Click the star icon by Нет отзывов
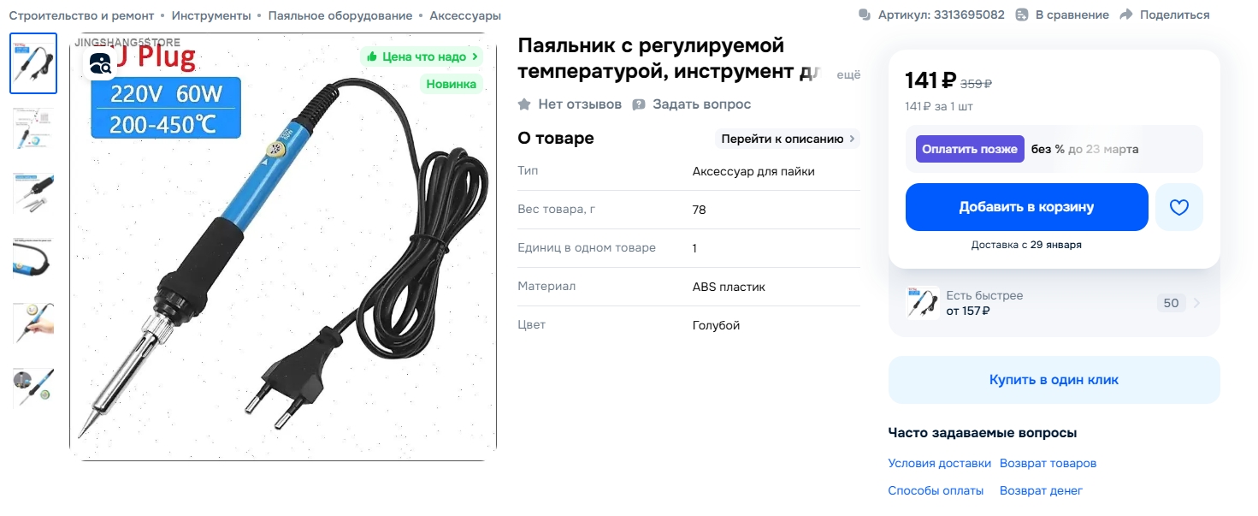This screenshot has width=1258, height=516. (524, 104)
